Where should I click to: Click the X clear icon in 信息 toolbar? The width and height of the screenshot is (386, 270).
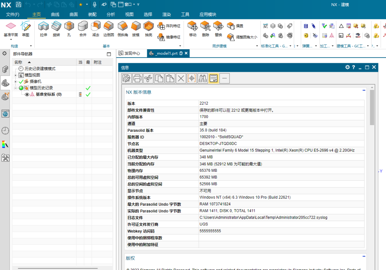pos(181,79)
